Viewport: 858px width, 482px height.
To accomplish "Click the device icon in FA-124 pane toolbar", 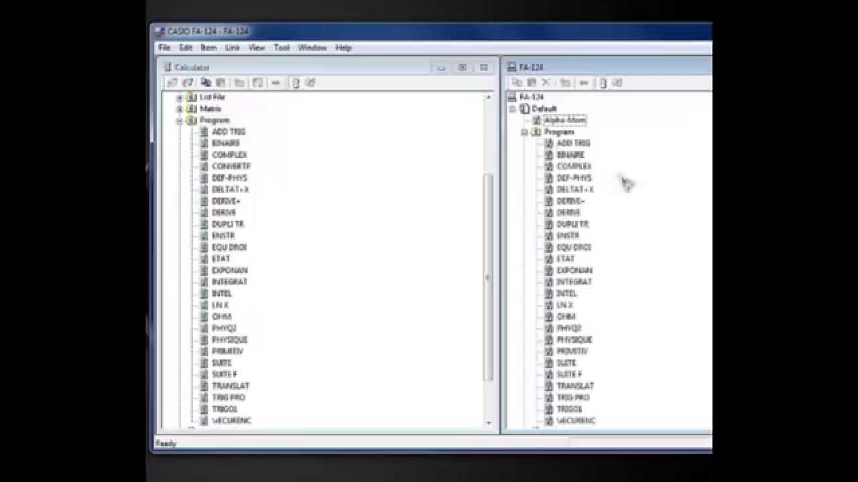I will [603, 83].
